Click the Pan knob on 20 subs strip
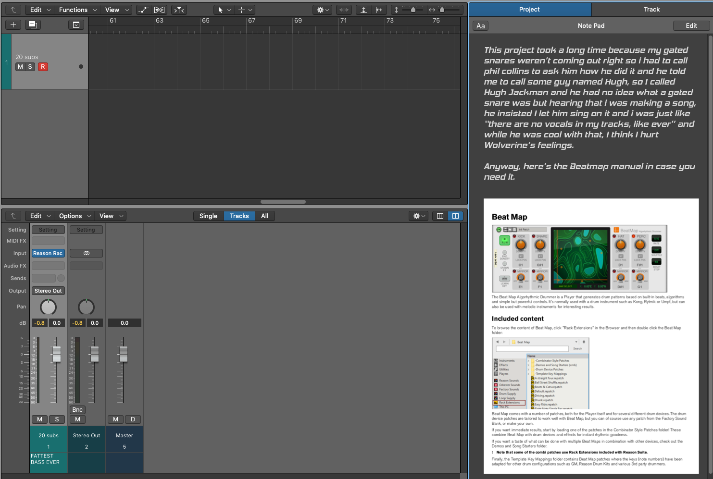 click(48, 307)
